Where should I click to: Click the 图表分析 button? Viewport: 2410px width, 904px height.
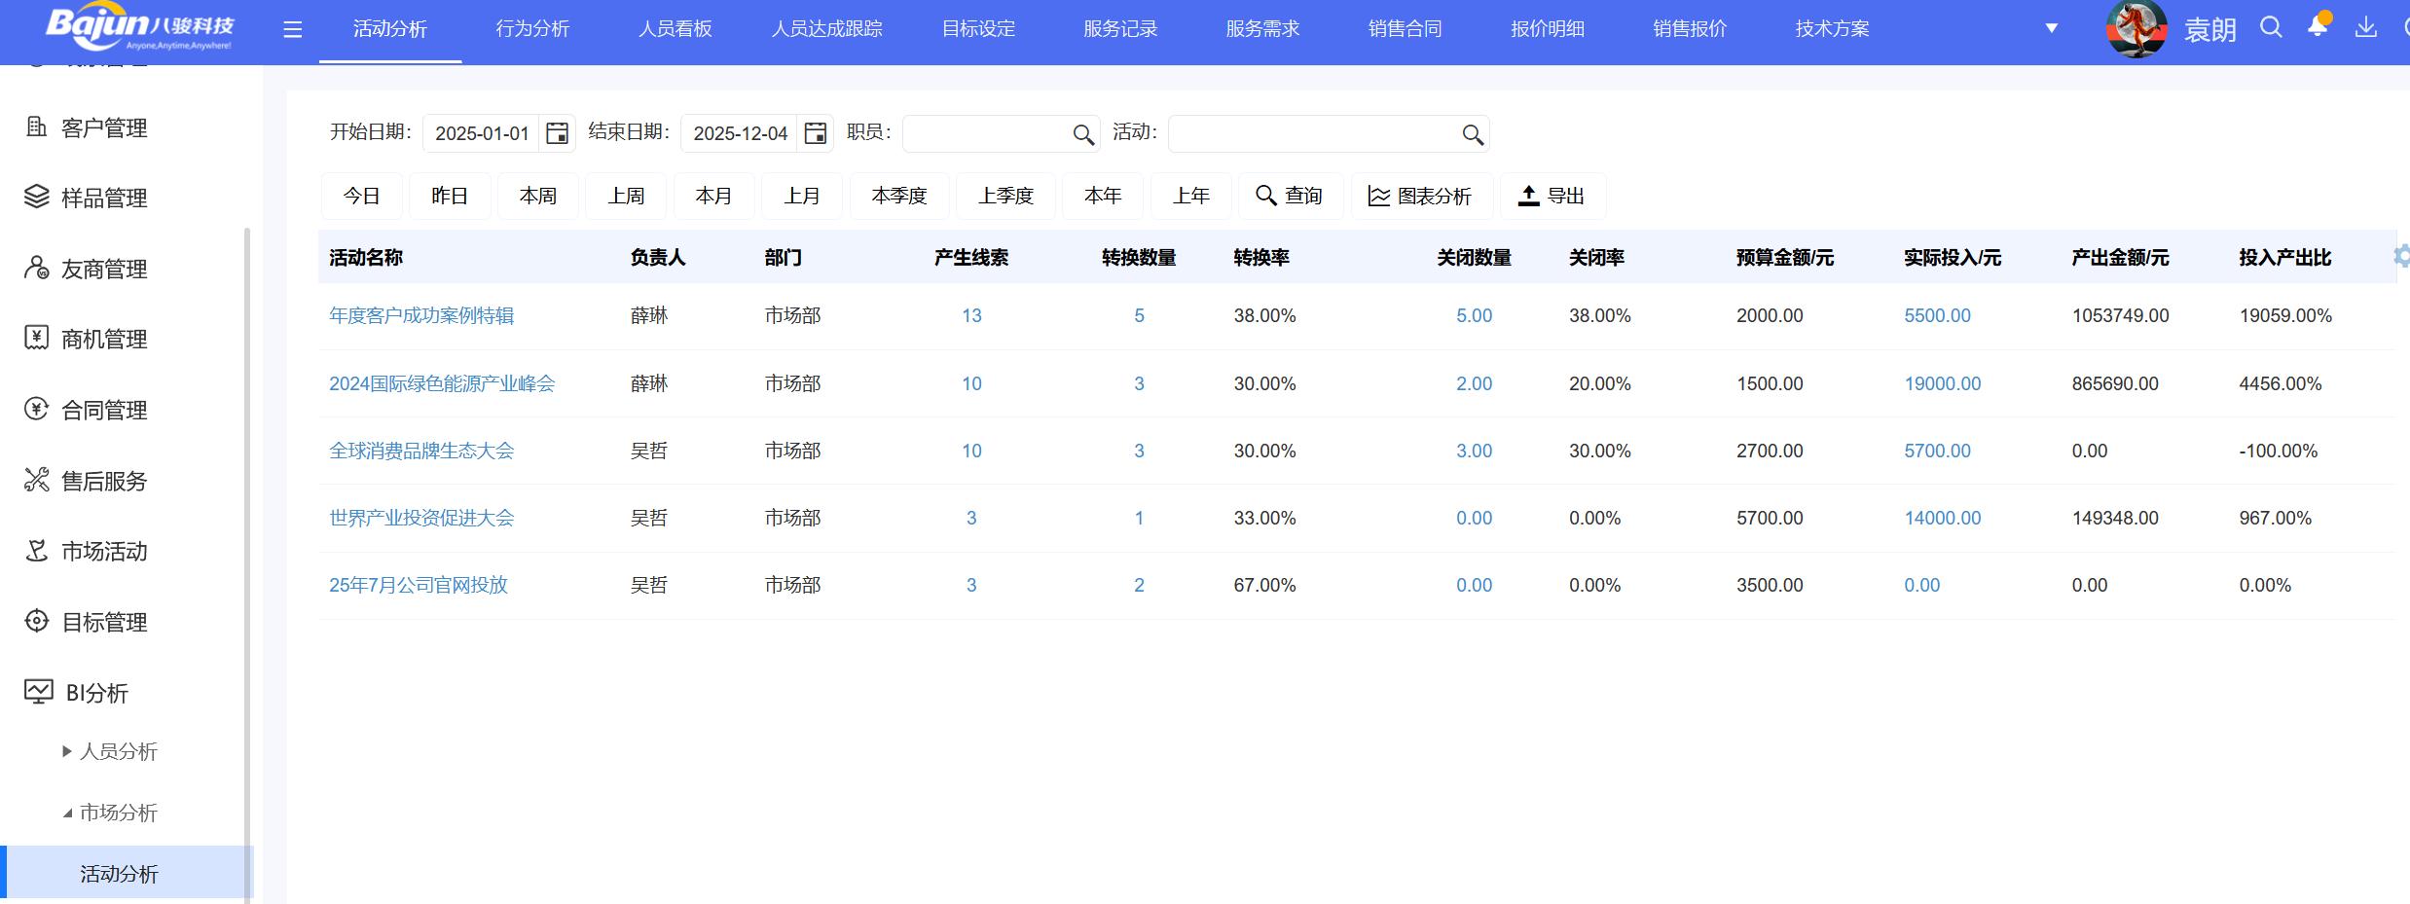coord(1421,197)
